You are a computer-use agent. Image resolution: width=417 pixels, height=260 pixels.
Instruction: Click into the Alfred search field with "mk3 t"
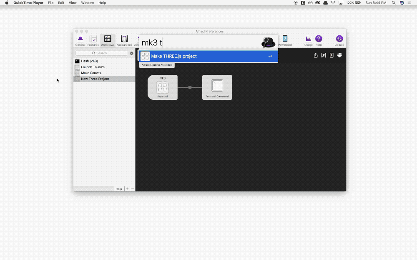(200, 42)
